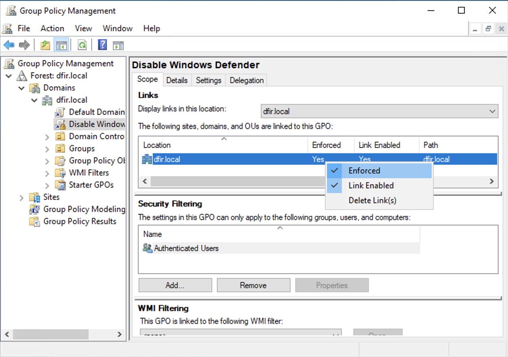
Task: Open the Action menu
Action: click(x=52, y=28)
